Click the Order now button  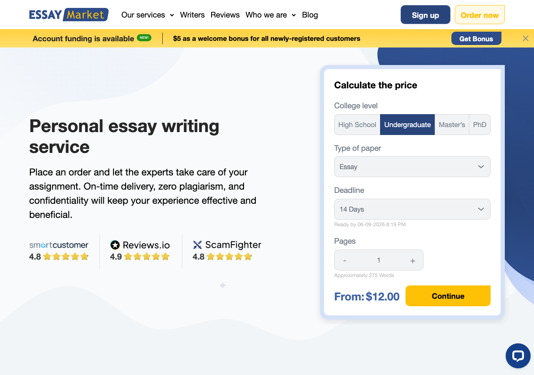480,15
